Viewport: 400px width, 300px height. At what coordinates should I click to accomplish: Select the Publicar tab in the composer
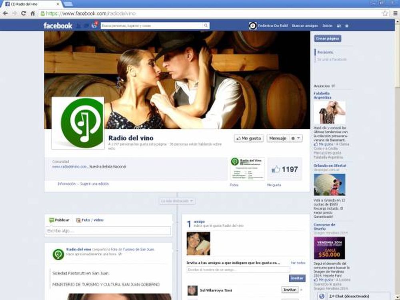pyautogui.click(x=59, y=220)
